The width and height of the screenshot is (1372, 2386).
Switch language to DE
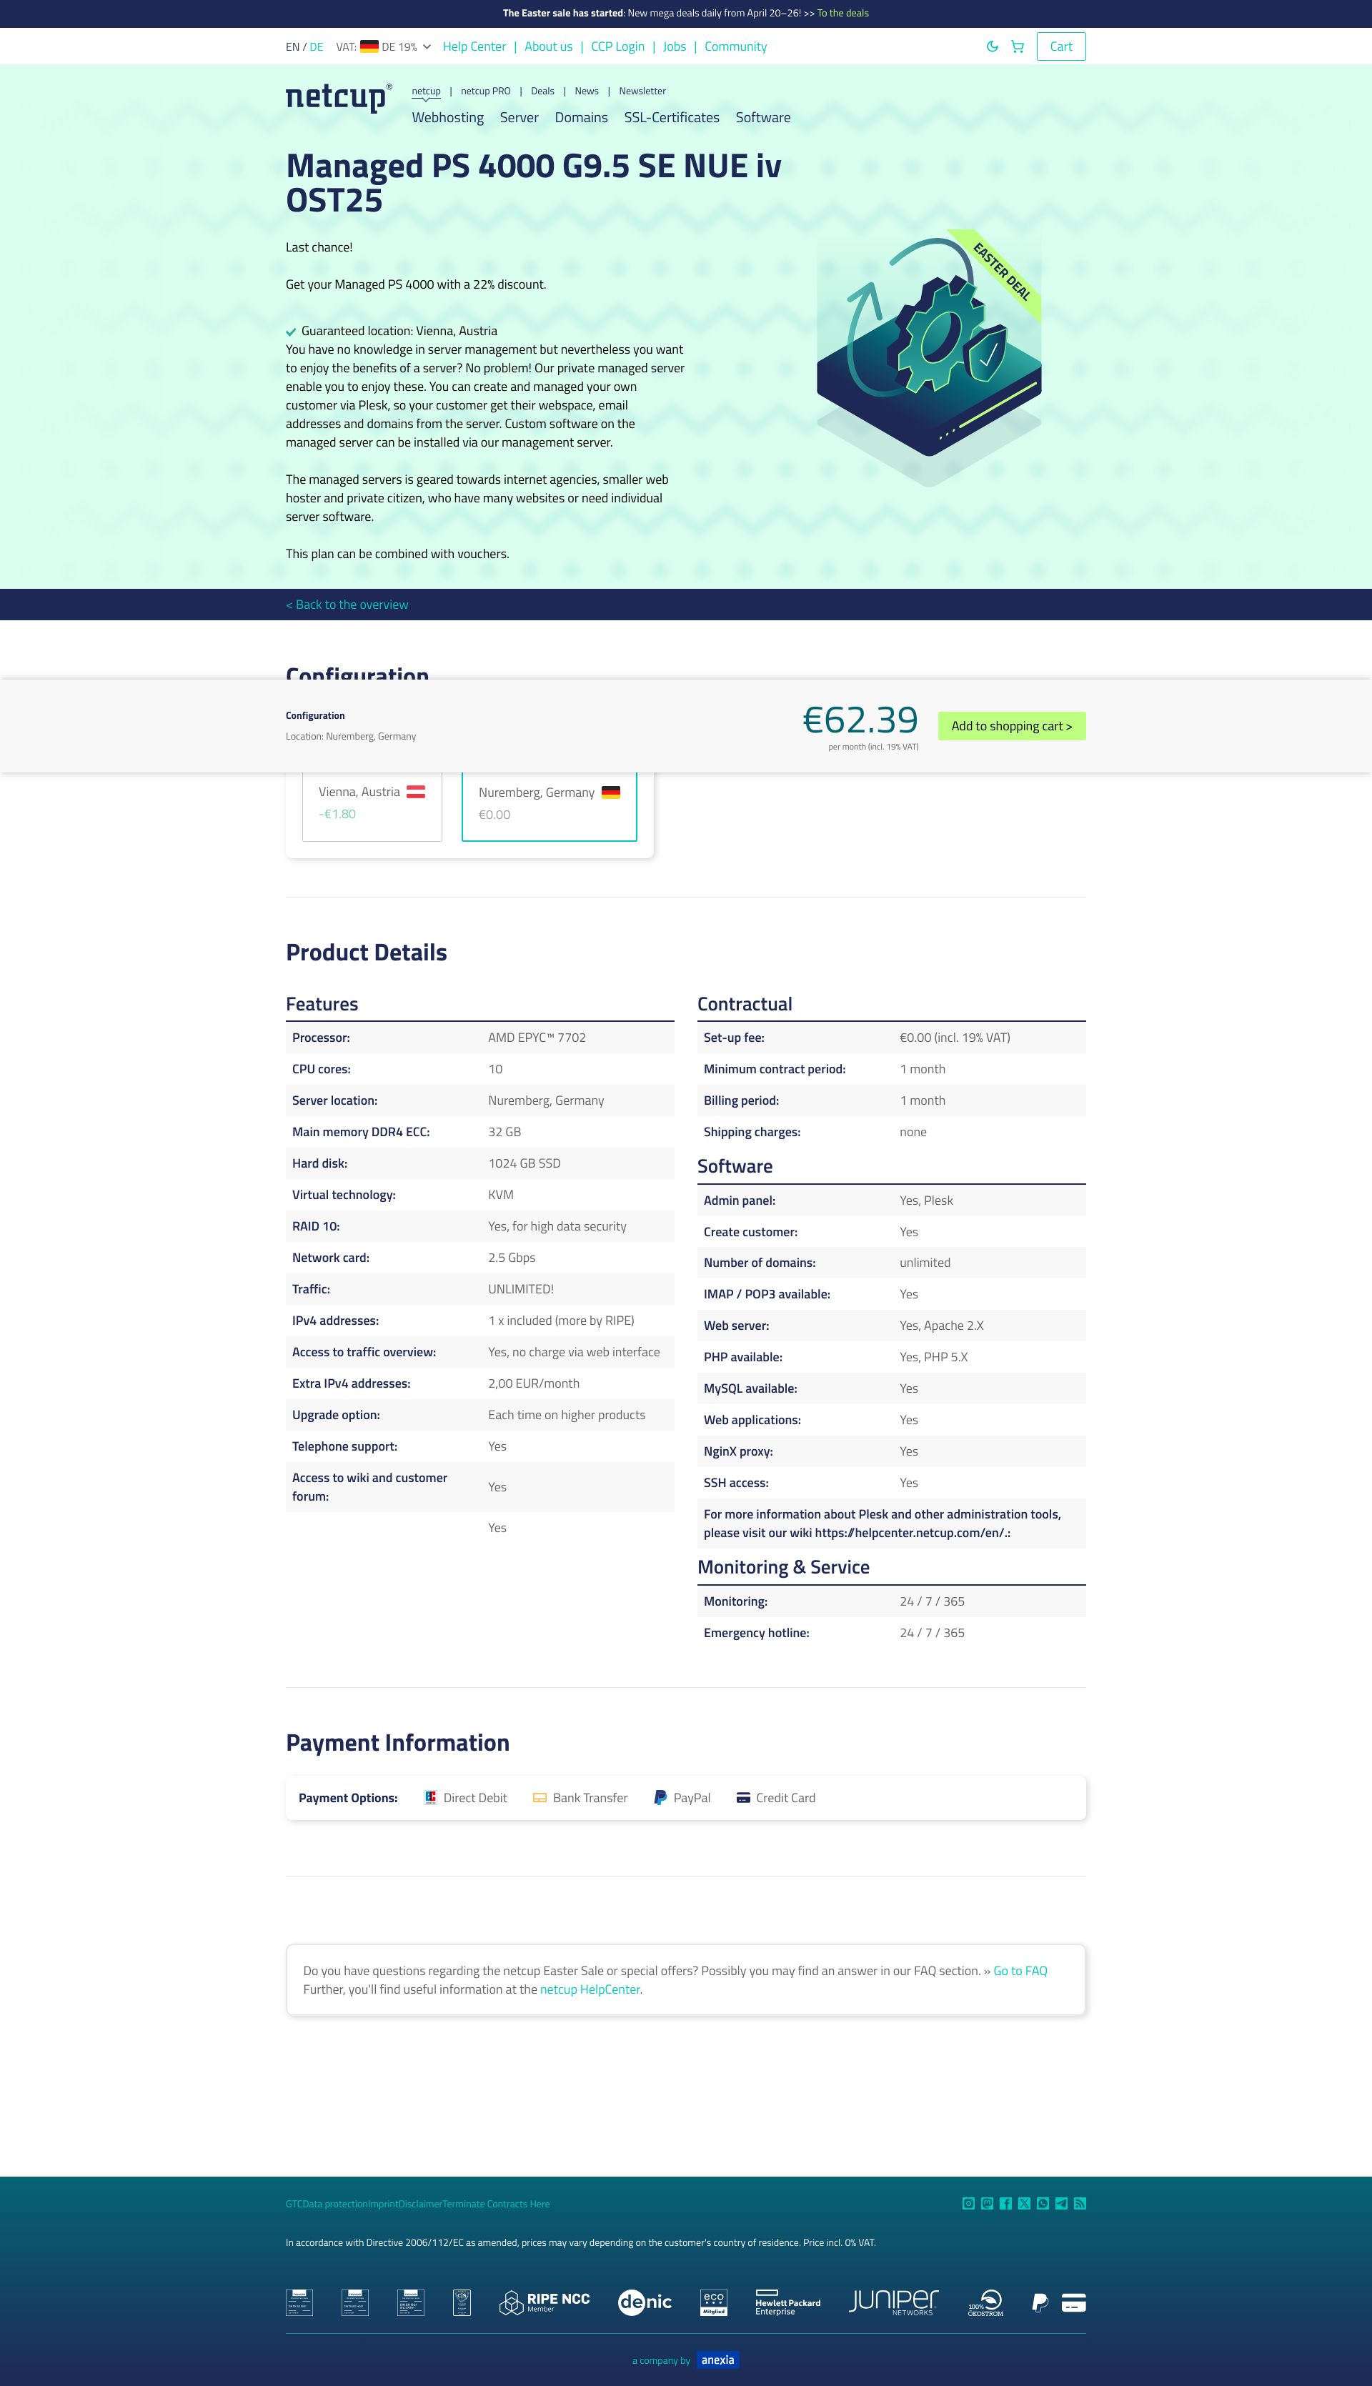317,46
